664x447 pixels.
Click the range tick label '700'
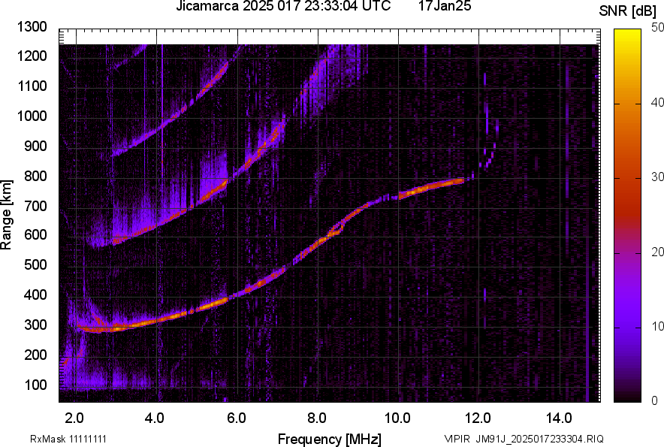tap(35, 206)
